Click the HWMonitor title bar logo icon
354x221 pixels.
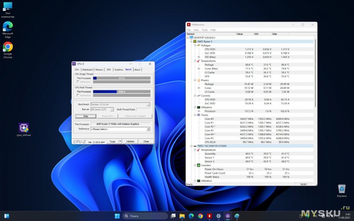click(x=189, y=25)
